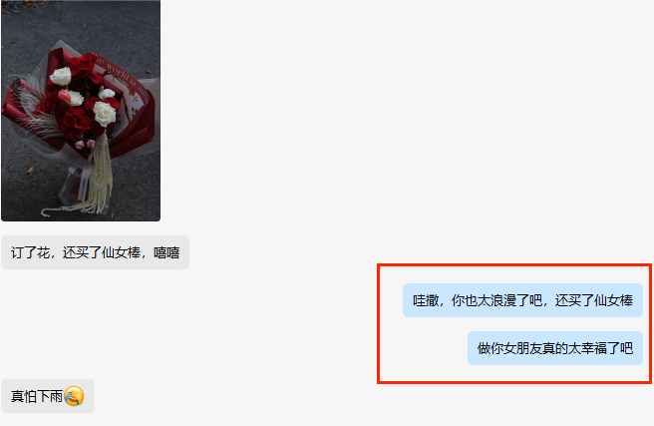654x426 pixels.
Task: Click the cream tassel hanging from the bouquet
Action: tap(100, 176)
